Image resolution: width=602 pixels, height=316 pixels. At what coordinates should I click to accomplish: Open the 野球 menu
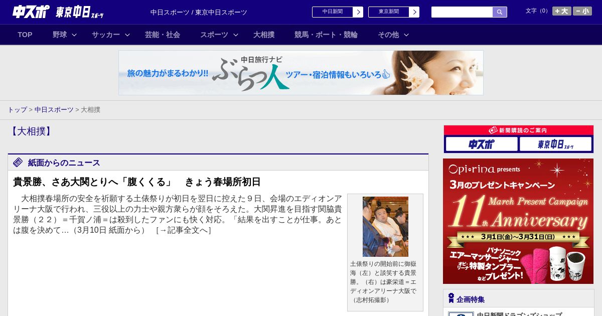[60, 35]
